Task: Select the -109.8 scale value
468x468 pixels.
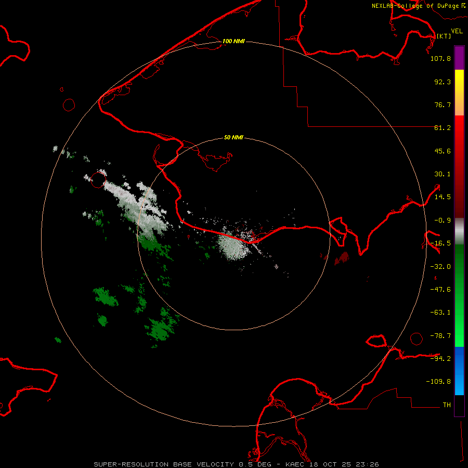Action: [438, 382]
